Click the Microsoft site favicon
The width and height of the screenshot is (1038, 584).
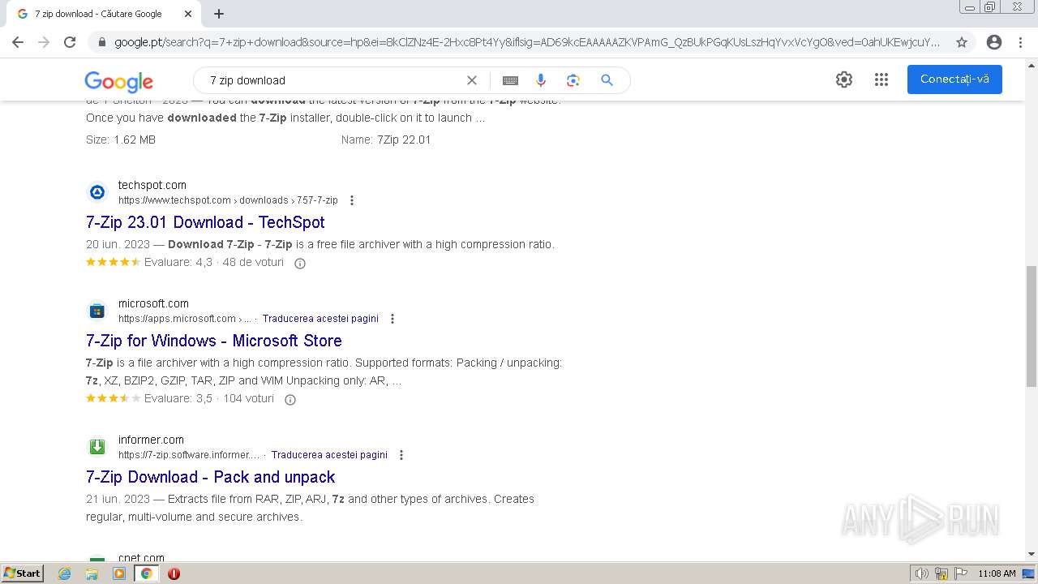pos(97,311)
